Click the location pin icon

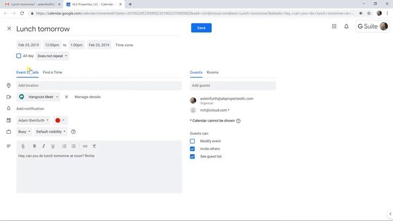(9, 86)
